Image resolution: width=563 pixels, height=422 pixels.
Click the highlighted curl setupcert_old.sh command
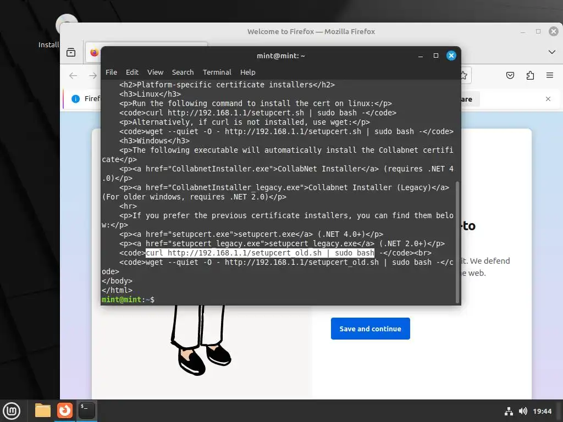(x=260, y=253)
